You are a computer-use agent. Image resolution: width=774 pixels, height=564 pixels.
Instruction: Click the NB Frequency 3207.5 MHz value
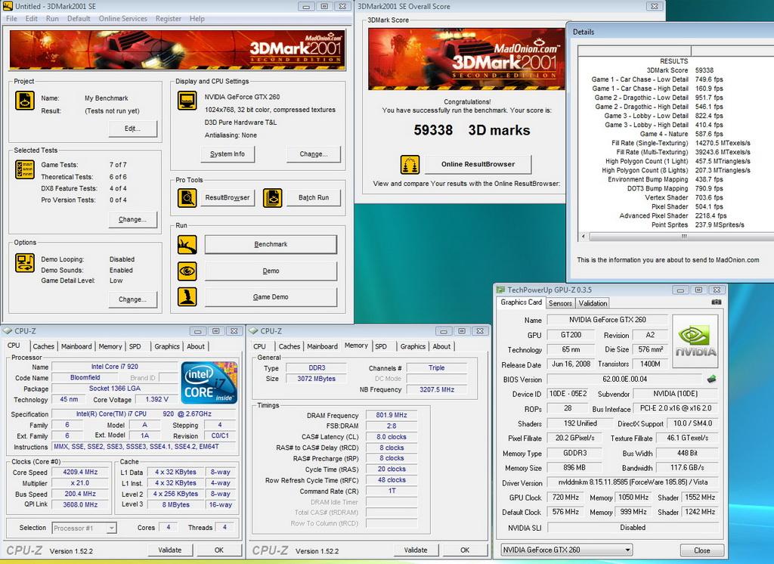[x=437, y=389]
